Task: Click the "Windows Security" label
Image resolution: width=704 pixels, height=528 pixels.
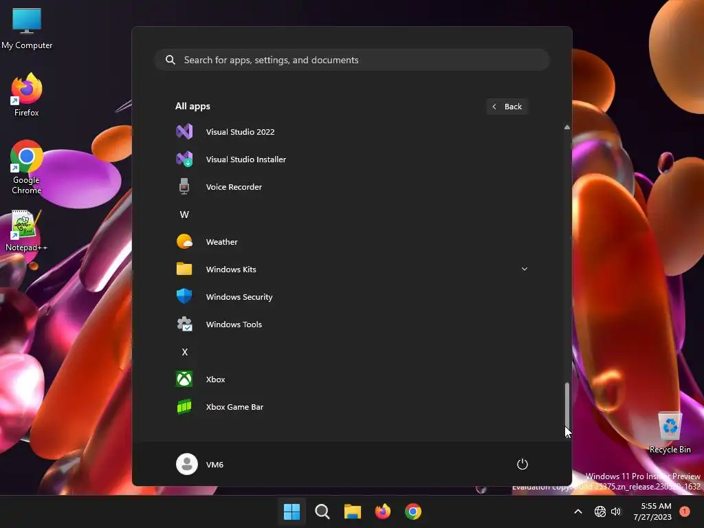Action: pyautogui.click(x=239, y=297)
